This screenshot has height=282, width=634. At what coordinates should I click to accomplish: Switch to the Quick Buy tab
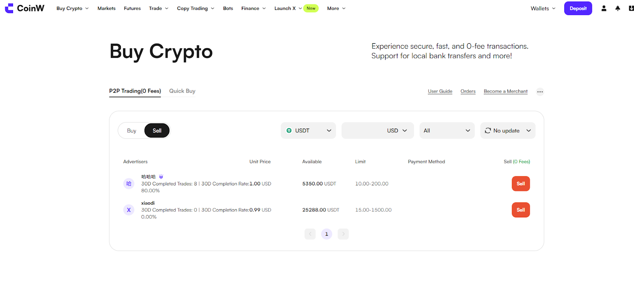tap(182, 91)
